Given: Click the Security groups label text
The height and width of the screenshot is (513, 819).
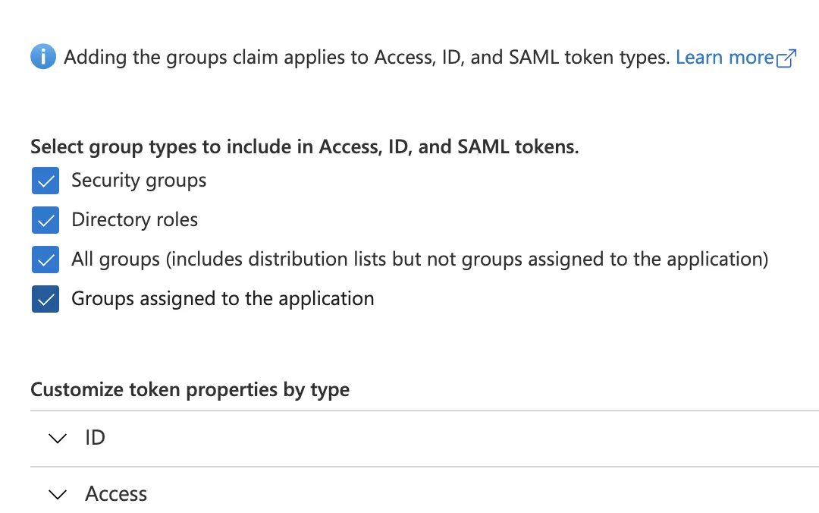Looking at the screenshot, I should click(139, 181).
